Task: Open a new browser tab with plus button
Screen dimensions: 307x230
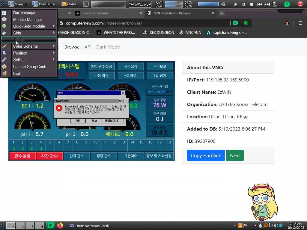Action: tap(222, 13)
